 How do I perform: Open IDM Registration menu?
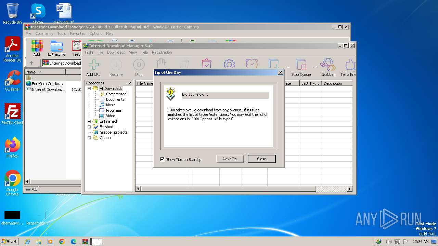[x=162, y=52]
